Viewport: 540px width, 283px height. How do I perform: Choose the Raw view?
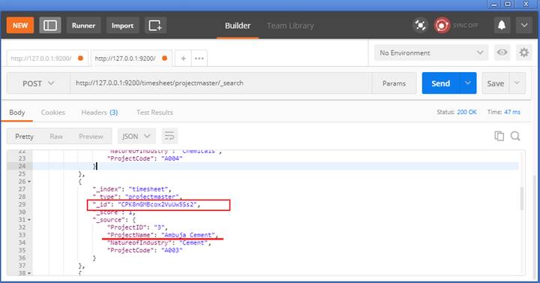click(56, 137)
